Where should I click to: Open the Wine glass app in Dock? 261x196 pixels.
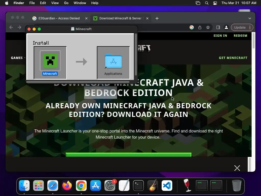coord(187,185)
